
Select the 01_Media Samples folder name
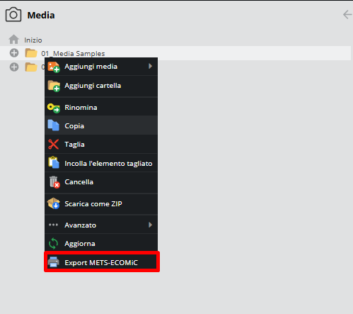pyautogui.click(x=73, y=54)
